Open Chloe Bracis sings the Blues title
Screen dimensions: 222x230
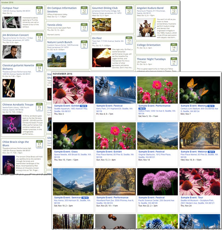(x=16, y=144)
